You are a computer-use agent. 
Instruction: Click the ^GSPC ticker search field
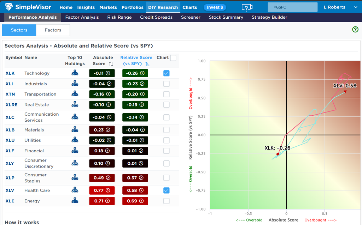(x=292, y=7)
